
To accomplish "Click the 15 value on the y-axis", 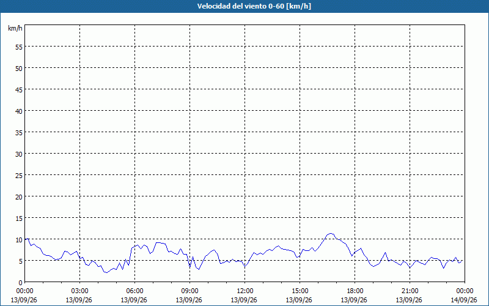I will click(x=19, y=218).
